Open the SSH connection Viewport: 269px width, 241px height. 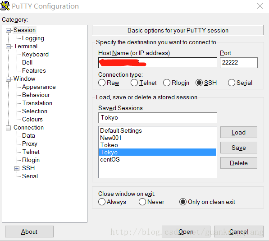(x=186, y=232)
